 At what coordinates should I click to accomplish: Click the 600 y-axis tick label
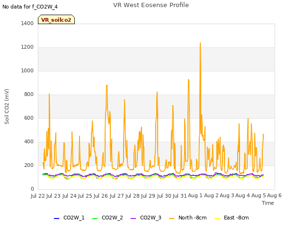[x=29, y=118]
